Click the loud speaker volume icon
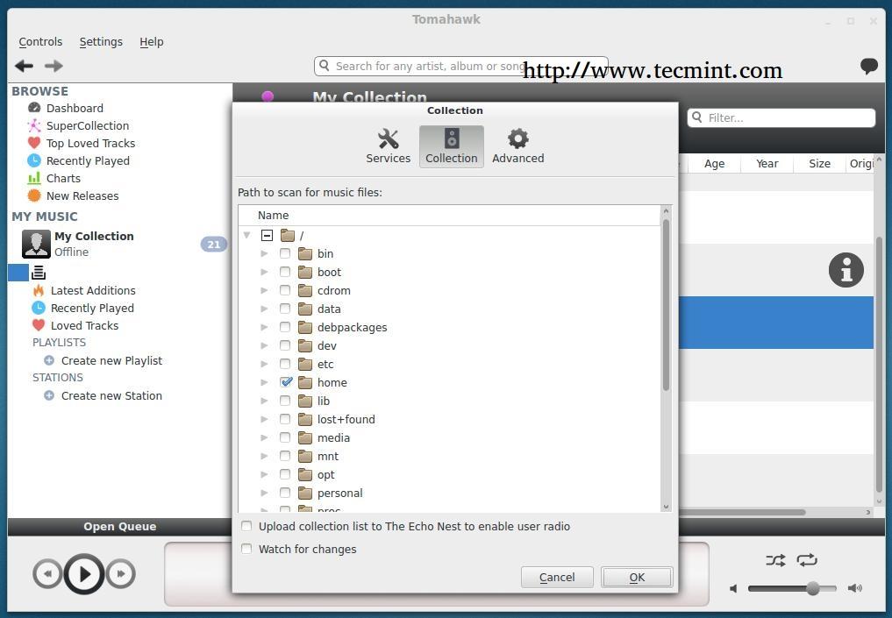The image size is (892, 618). [854, 588]
